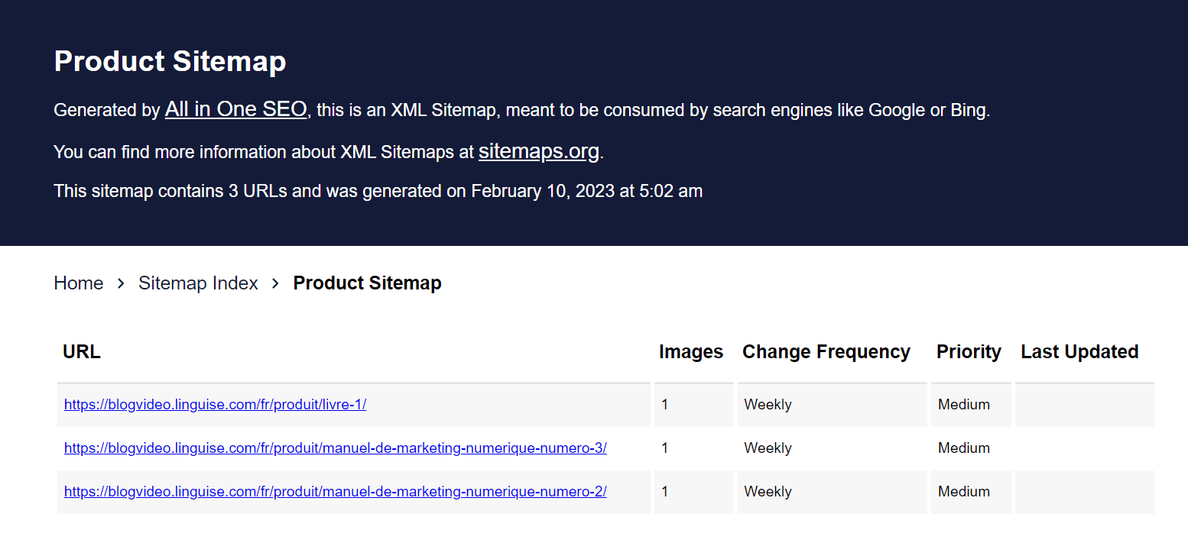Click the Change Frequency column header
Viewport: 1188px width, 556px height.
click(x=826, y=352)
